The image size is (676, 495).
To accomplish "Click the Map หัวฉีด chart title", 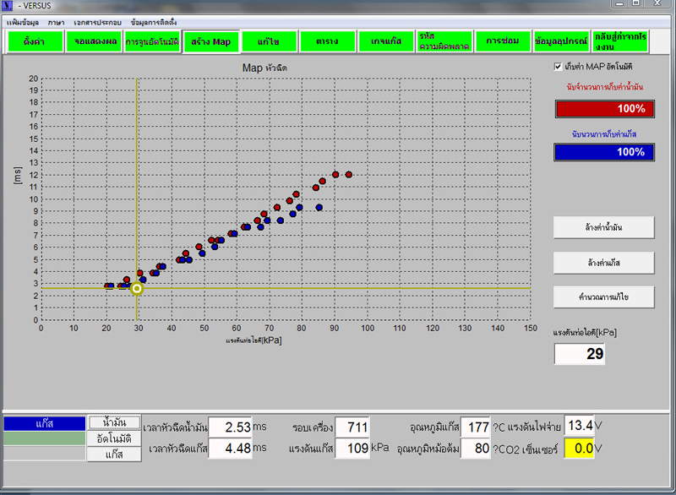I will 264,68.
